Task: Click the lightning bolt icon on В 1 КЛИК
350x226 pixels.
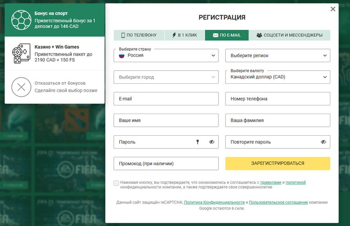Action: coord(174,35)
